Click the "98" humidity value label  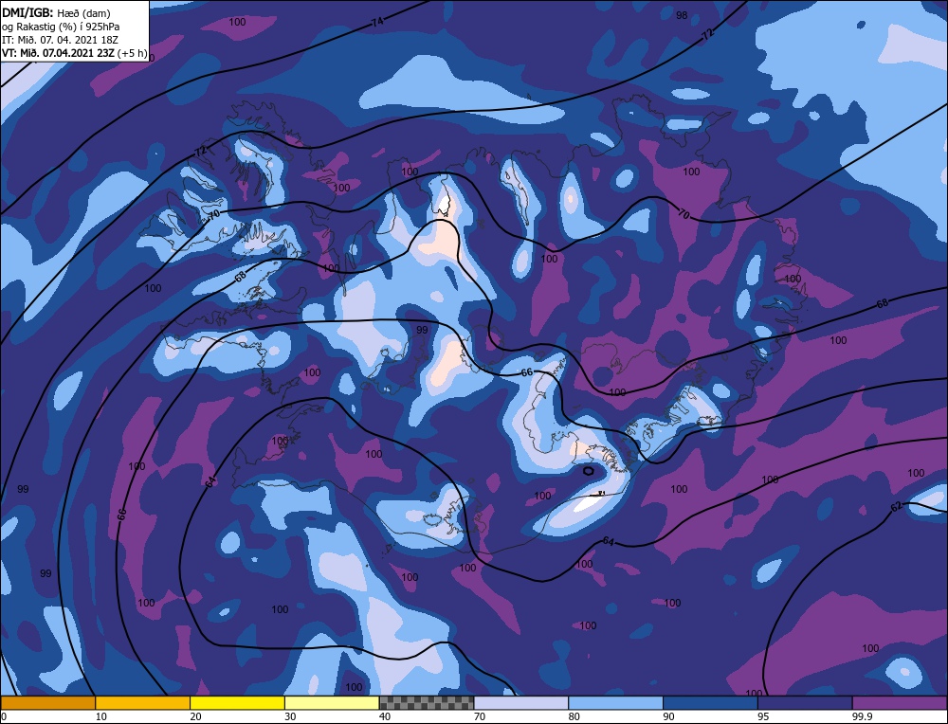click(682, 15)
